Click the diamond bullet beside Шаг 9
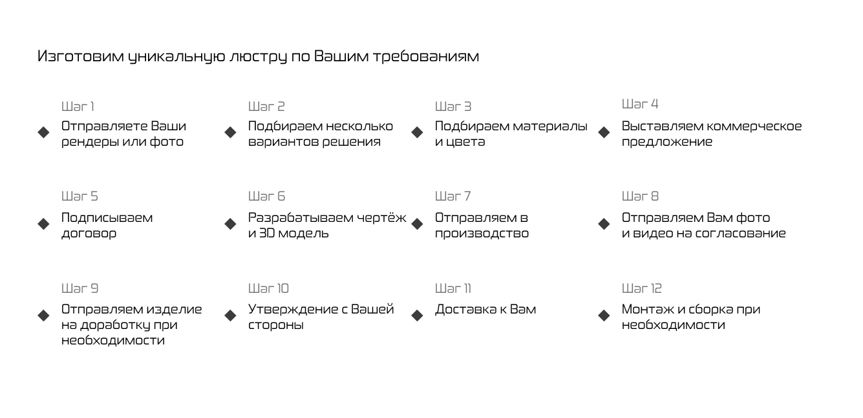Image resolution: width=863 pixels, height=418 pixels. pyautogui.click(x=43, y=315)
